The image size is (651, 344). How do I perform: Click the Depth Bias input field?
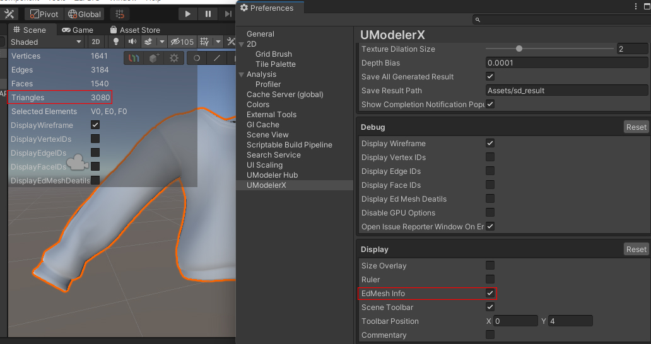pyautogui.click(x=566, y=62)
